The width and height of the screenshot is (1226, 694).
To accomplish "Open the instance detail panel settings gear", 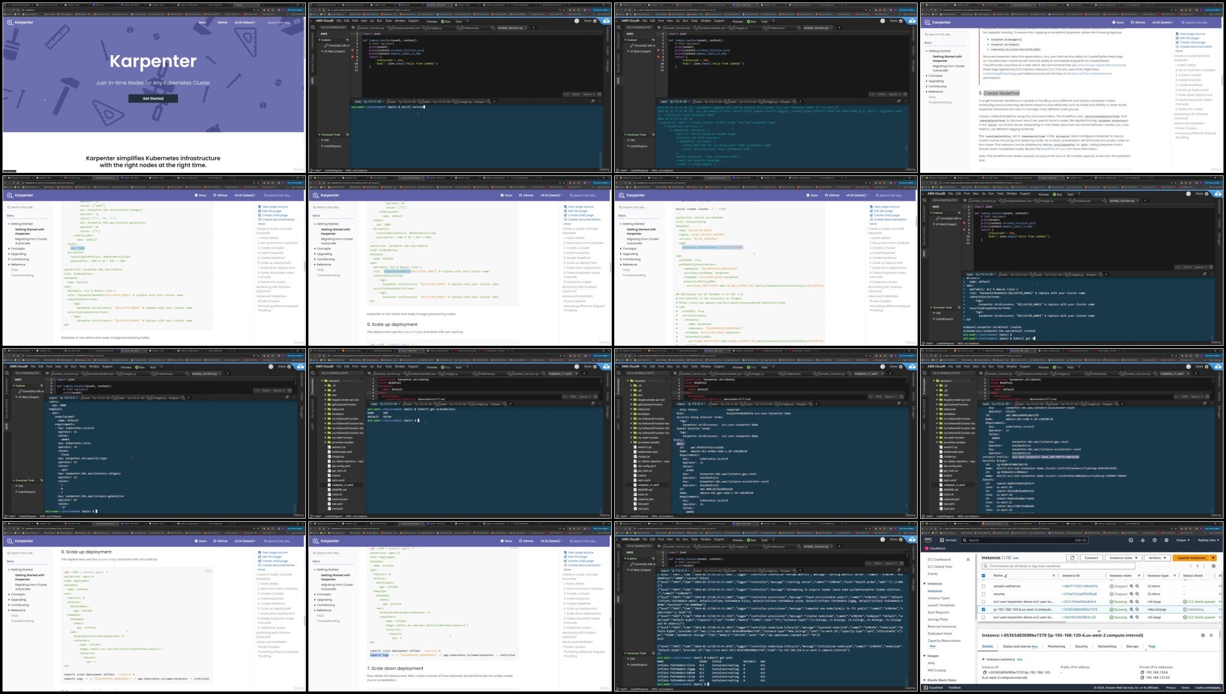I will coord(1203,635).
